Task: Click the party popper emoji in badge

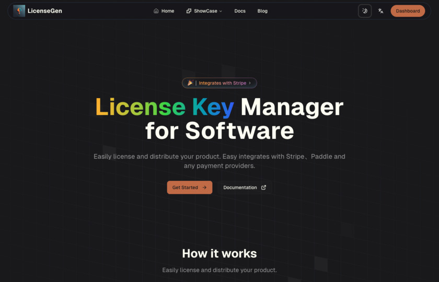Action: (190, 83)
